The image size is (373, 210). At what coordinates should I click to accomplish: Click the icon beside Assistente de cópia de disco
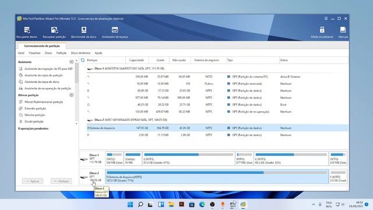point(21,82)
